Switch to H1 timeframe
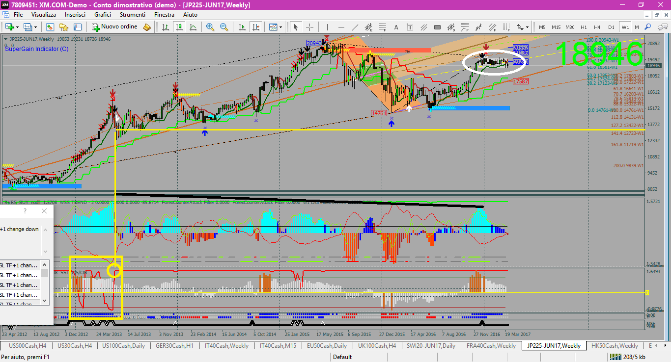The image size is (671, 362). pos(584,27)
